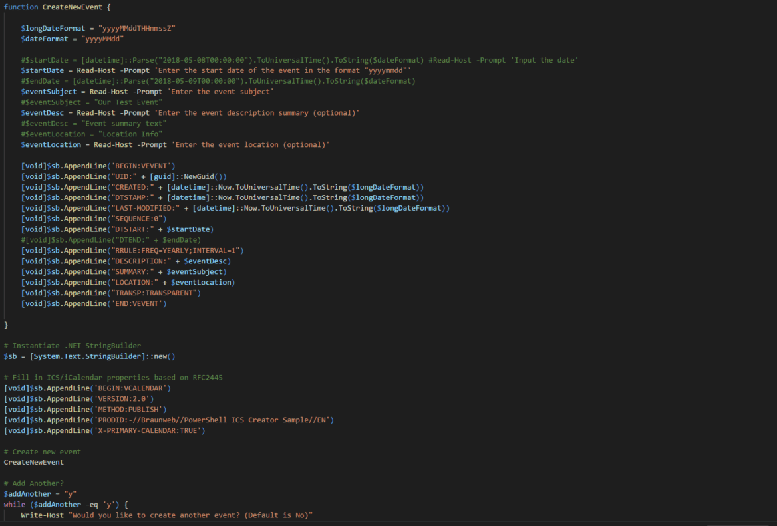
Task: Click the CreateNewEvent call below the comment
Action: tap(33, 462)
